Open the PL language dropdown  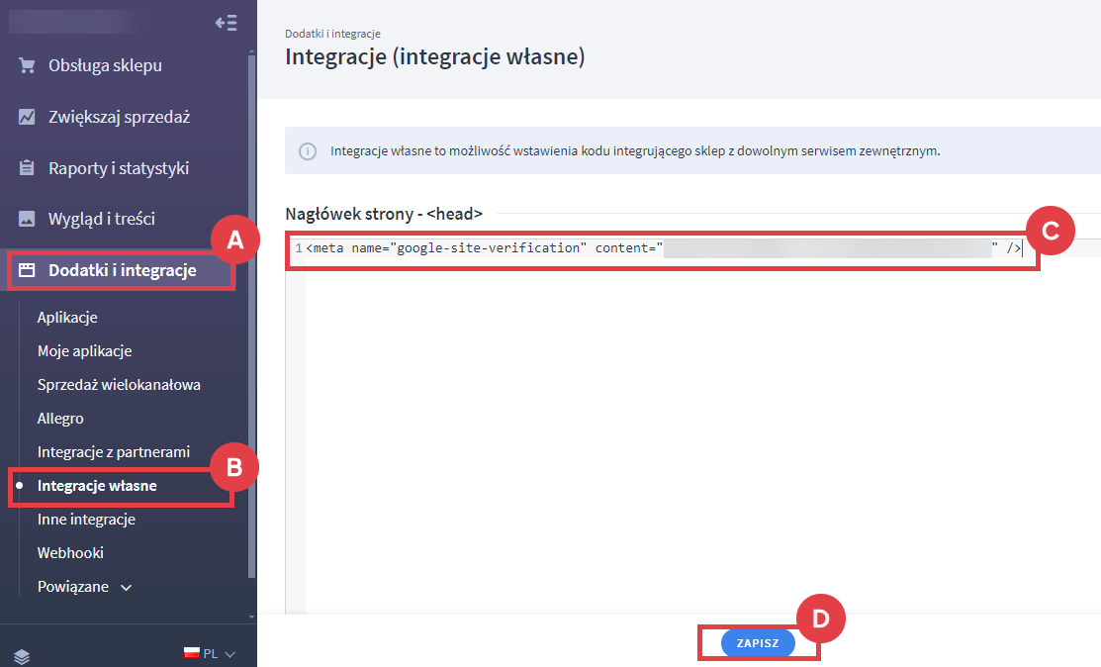point(210,654)
